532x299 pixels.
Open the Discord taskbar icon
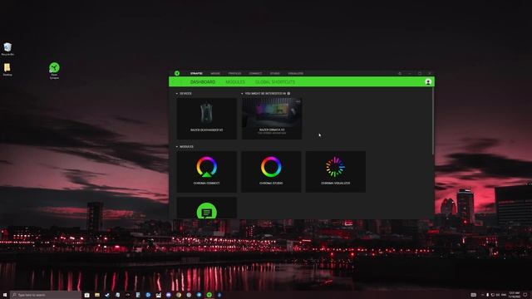pos(168,295)
